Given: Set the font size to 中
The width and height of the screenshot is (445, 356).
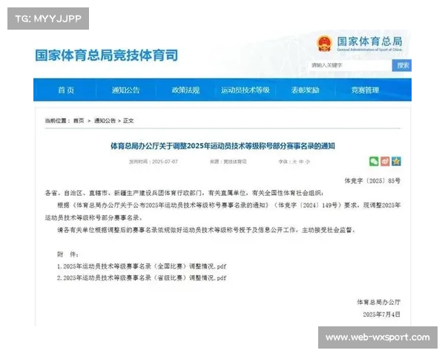Looking at the screenshot, I should 301,161.
